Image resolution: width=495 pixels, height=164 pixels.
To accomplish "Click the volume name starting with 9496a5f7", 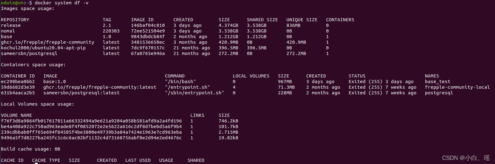I will [x=91, y=138].
